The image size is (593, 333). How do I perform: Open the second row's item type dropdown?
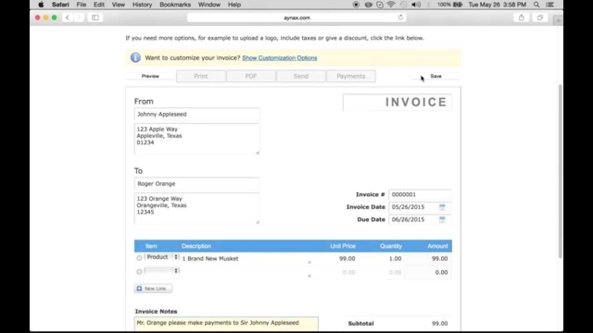pos(162,271)
